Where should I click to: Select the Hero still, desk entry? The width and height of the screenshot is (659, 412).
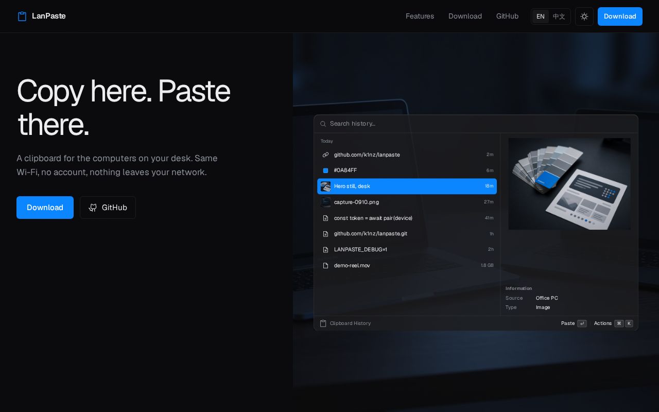click(x=407, y=186)
